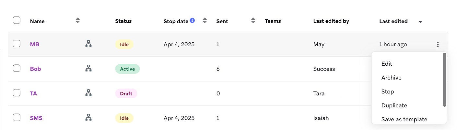Click the actions menu vertical scrollbar
The width and height of the screenshot is (457, 130).
(444, 80)
